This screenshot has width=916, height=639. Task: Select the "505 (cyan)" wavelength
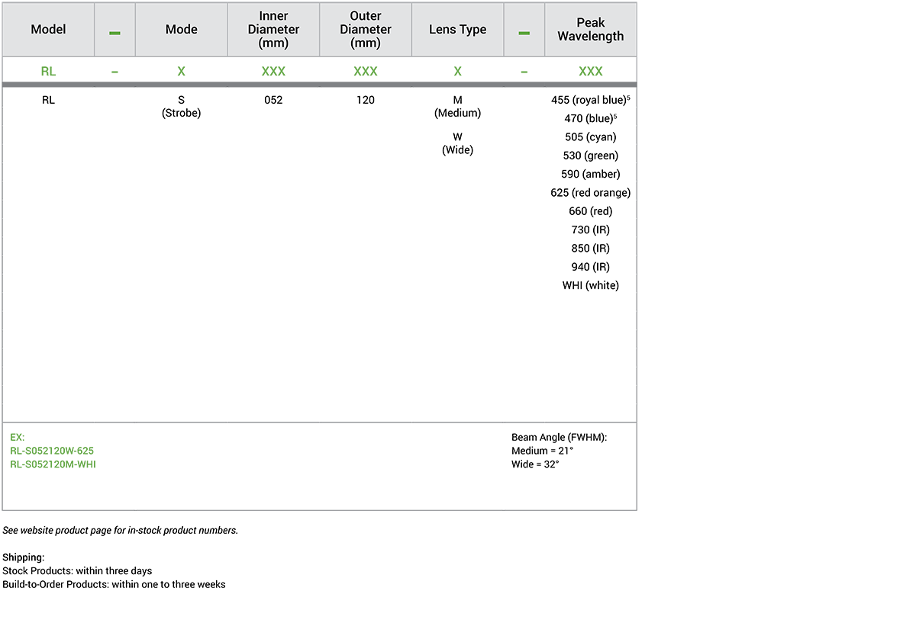click(591, 137)
